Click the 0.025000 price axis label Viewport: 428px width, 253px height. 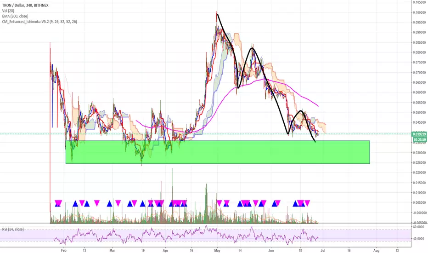[x=419, y=163]
